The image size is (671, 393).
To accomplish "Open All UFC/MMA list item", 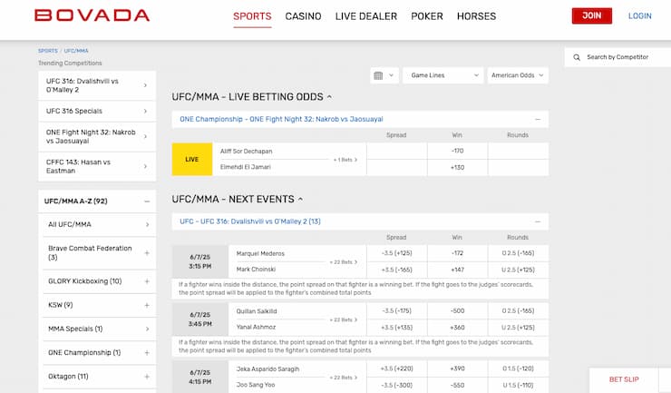I will tap(99, 224).
